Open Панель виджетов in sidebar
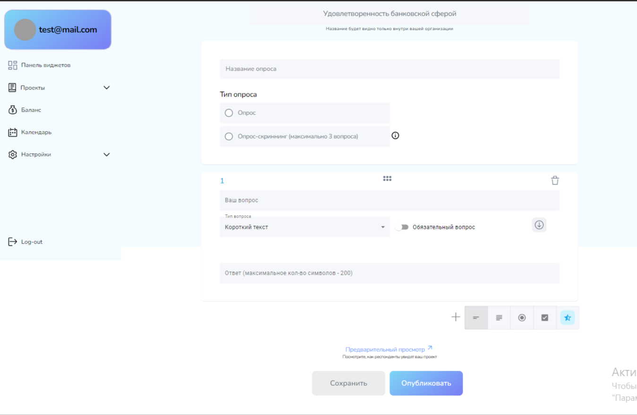This screenshot has height=415, width=637. click(45, 65)
